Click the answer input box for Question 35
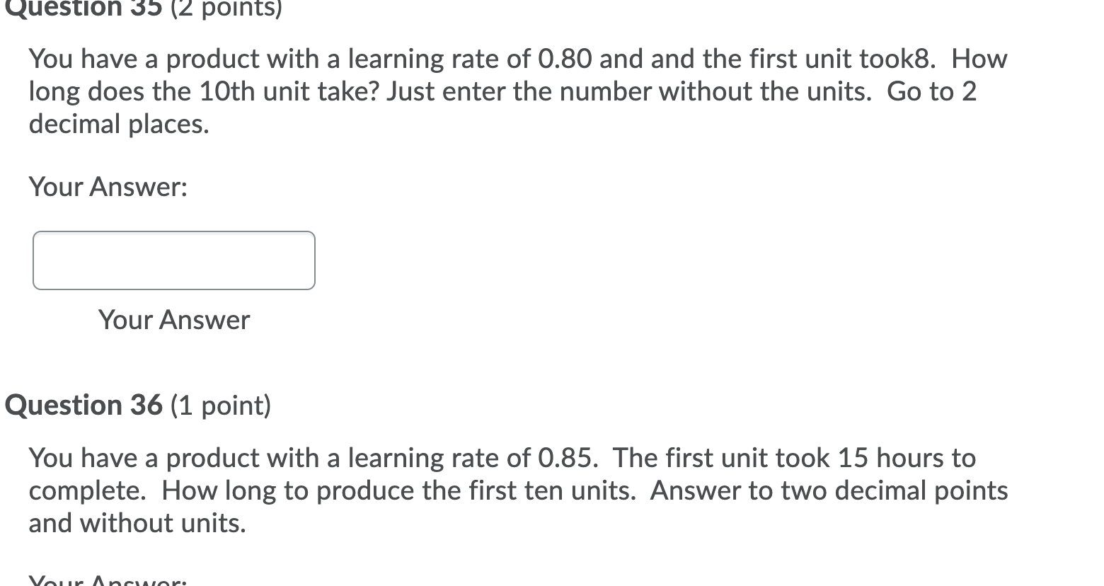Viewport: 1104px width, 586px height. [173, 260]
